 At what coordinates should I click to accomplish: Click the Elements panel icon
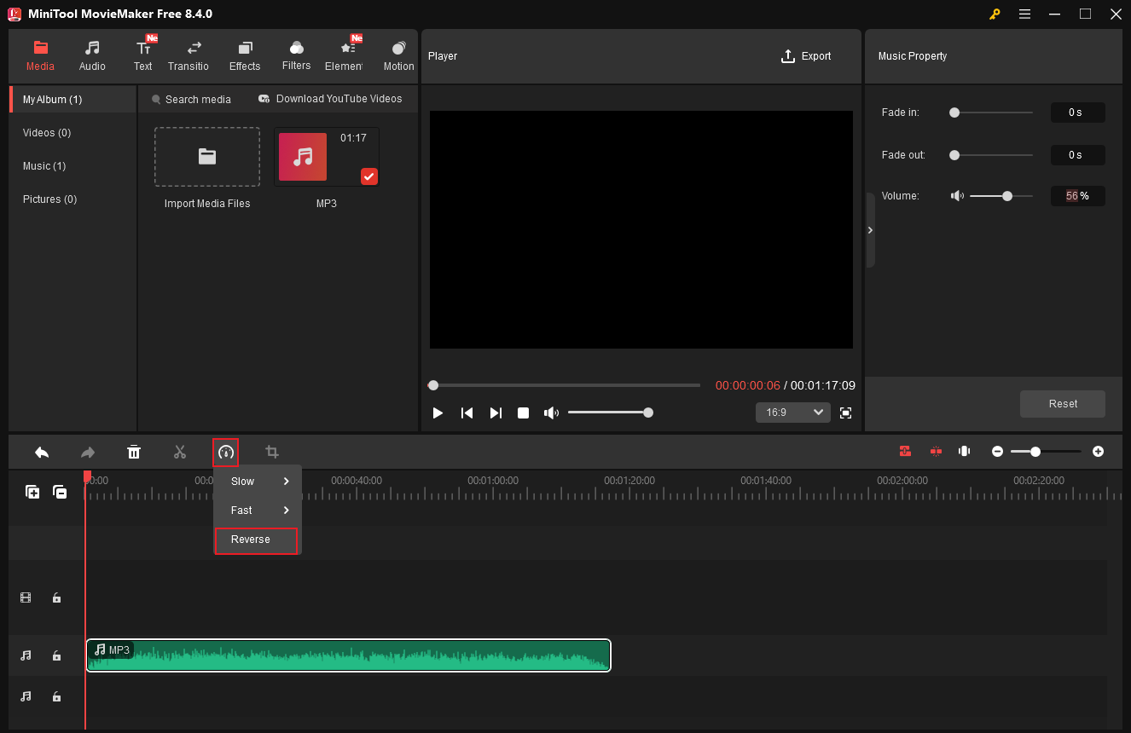[345, 53]
